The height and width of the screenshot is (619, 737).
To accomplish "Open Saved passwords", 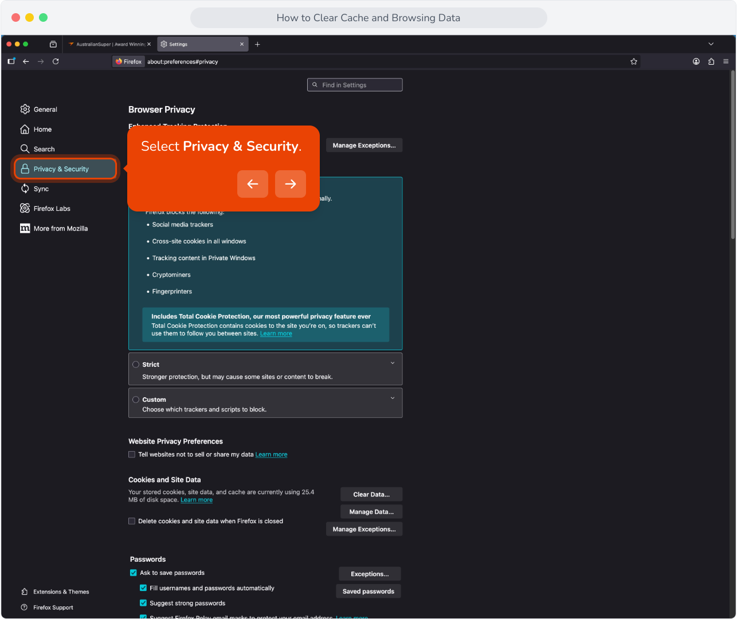I will pos(369,591).
